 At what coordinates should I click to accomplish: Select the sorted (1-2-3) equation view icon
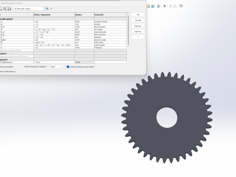pyautogui.click(x=9, y=9)
